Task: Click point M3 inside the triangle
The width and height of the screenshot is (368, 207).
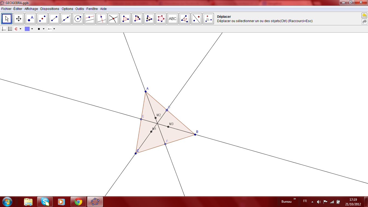Action: pos(168,127)
